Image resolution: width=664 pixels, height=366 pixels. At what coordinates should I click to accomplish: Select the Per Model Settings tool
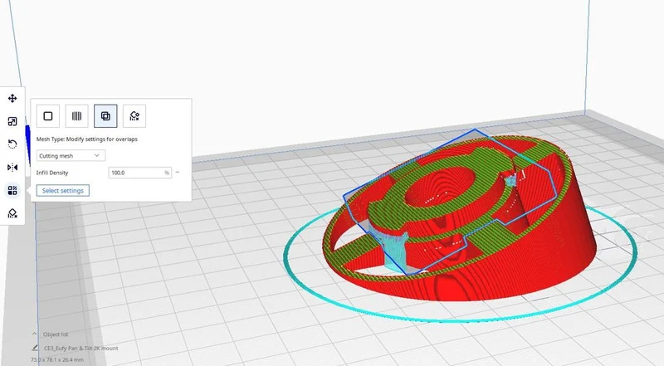[12, 191]
